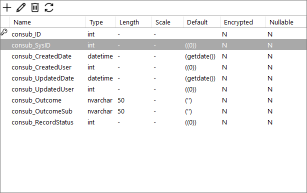The height and width of the screenshot is (193, 307).
Task: Select the consub_CreatedDate row
Action: point(153,56)
